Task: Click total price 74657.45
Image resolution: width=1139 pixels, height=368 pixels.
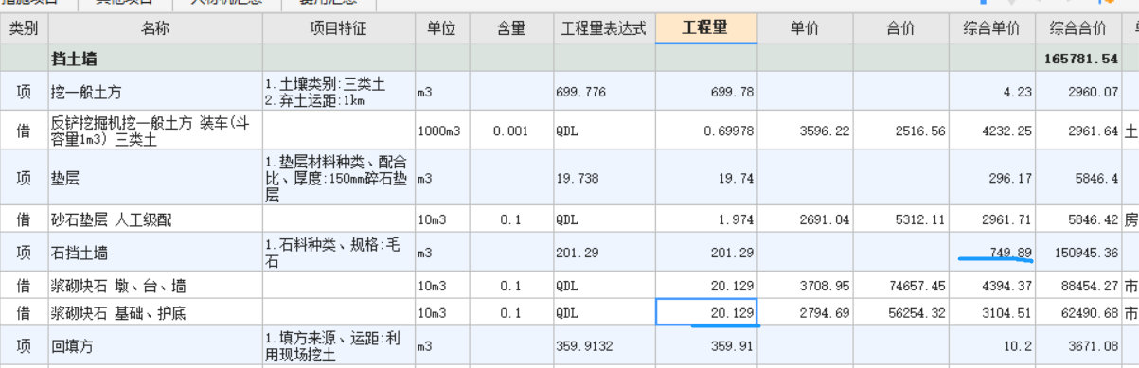Action: click(917, 286)
